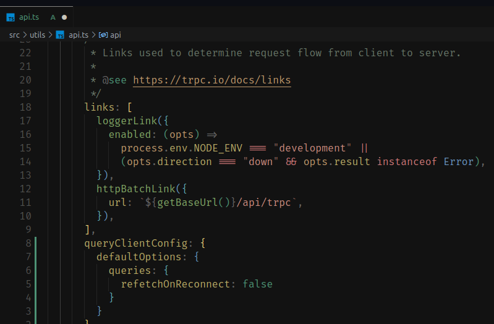
Task: Click 'opts.direction' expression
Action: [x=169, y=161]
